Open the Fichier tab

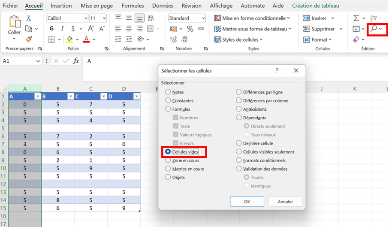(x=10, y=6)
